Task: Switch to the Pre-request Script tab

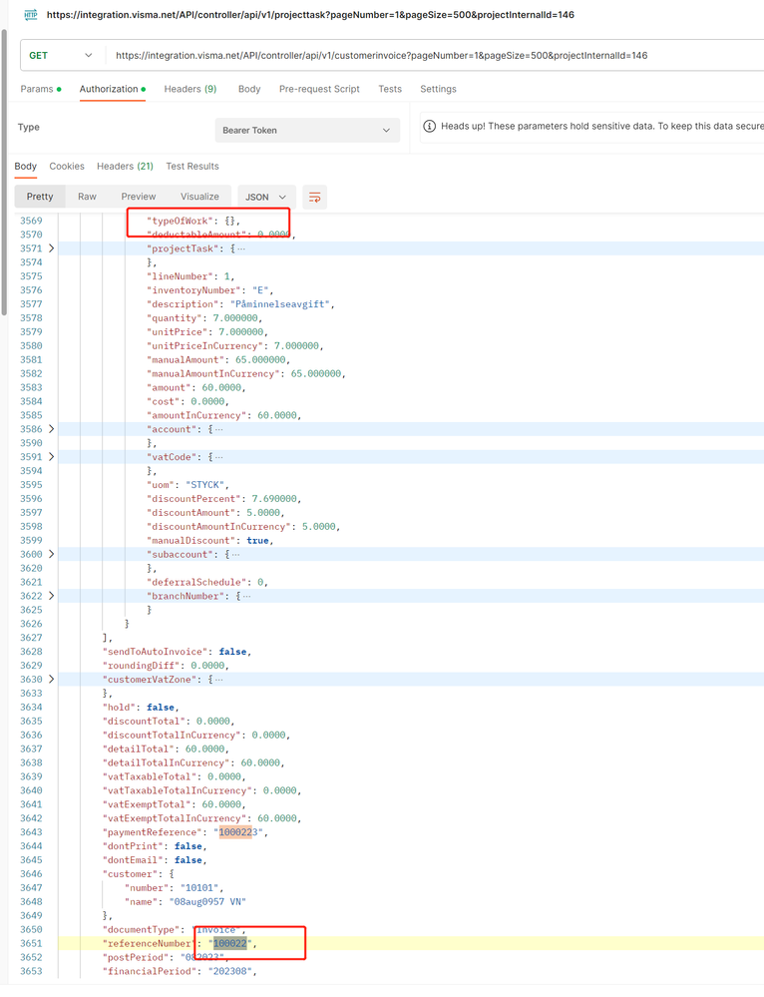Action: click(319, 89)
